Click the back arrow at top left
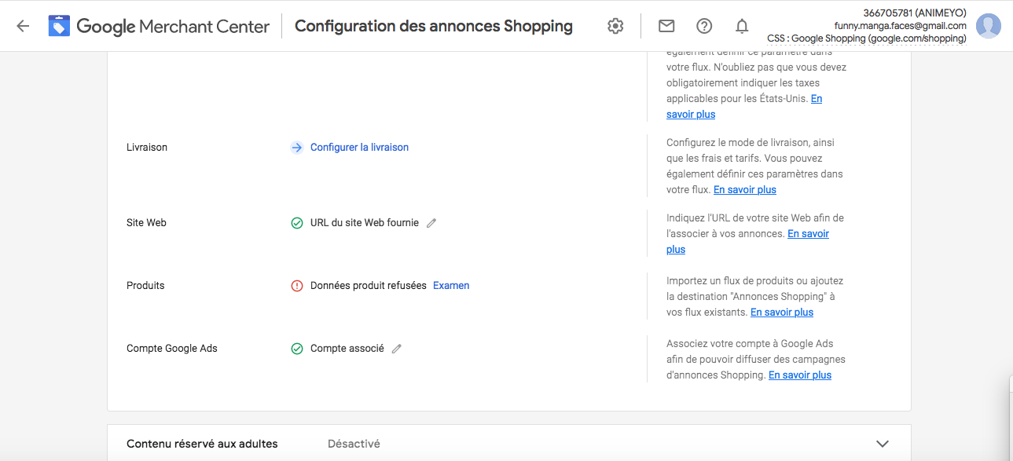The width and height of the screenshot is (1013, 461). [23, 25]
